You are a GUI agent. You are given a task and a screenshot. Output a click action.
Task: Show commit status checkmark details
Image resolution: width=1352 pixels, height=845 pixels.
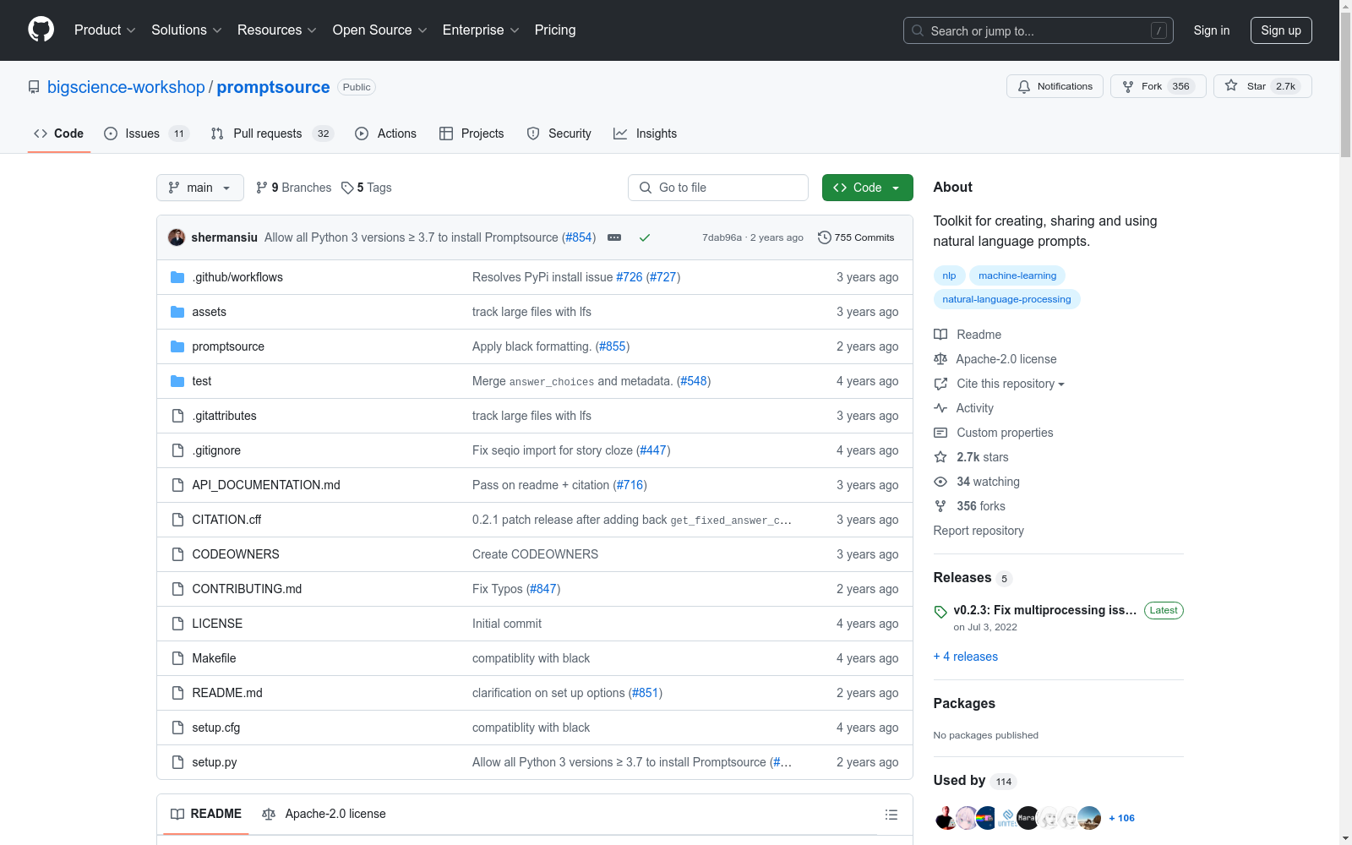(x=645, y=237)
